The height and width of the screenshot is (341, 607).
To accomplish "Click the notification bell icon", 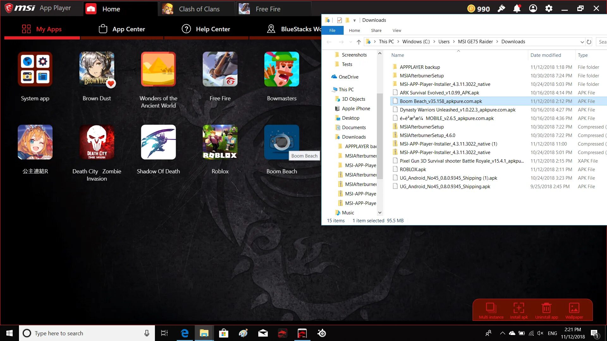I will point(517,9).
